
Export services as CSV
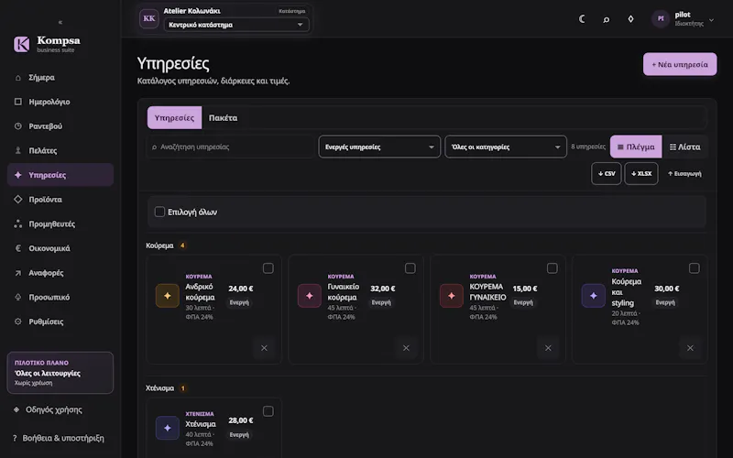[607, 173]
